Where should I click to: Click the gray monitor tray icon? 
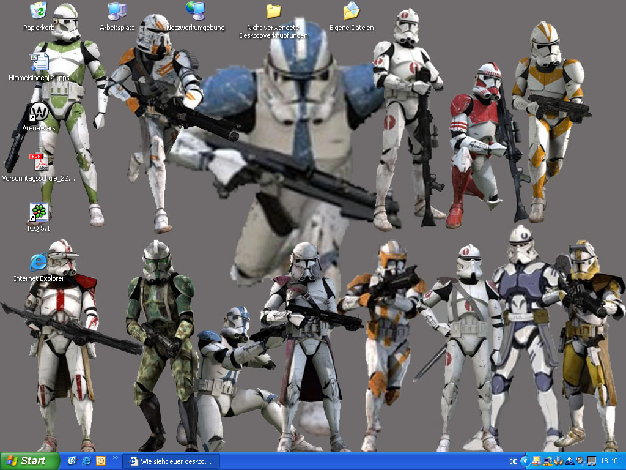[x=591, y=461]
